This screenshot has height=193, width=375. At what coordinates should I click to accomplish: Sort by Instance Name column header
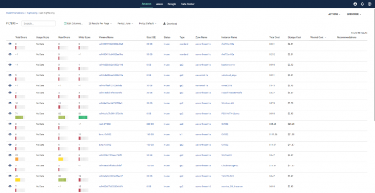229,37
